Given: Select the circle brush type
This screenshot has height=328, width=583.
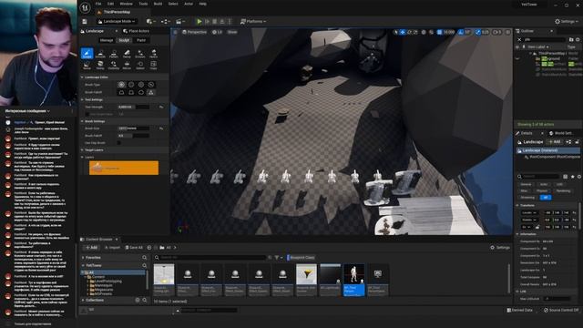Looking at the screenshot, I should tap(121, 85).
